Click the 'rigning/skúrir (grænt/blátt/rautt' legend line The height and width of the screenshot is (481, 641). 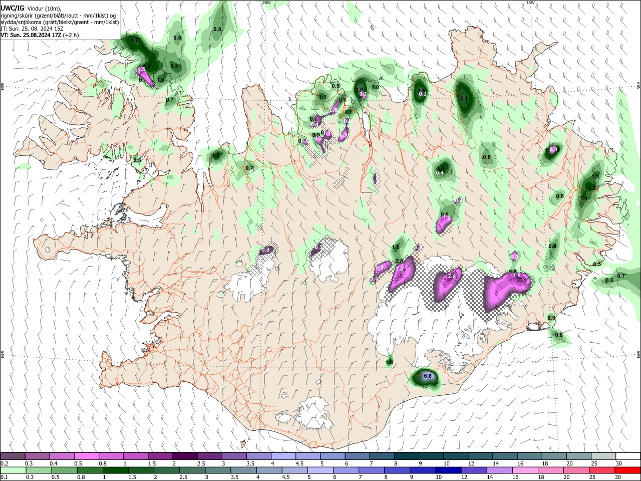(x=58, y=15)
